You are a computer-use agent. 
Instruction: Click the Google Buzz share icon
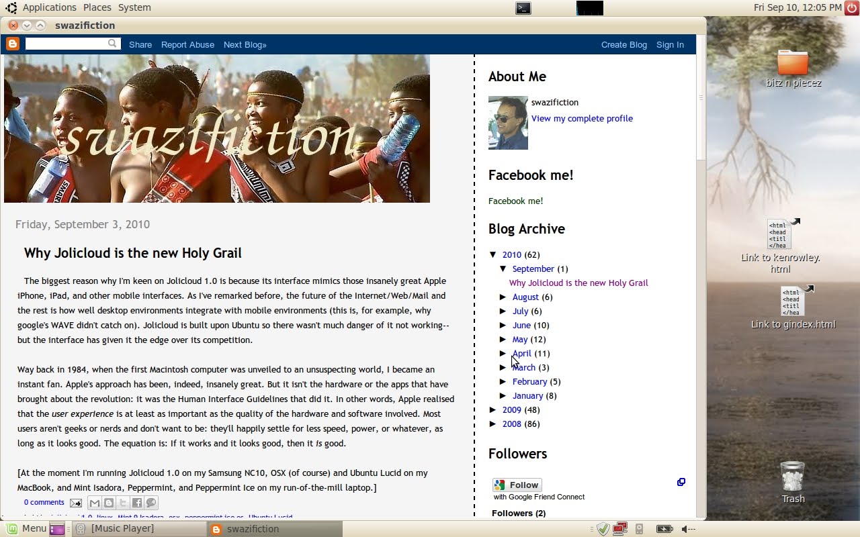click(151, 503)
